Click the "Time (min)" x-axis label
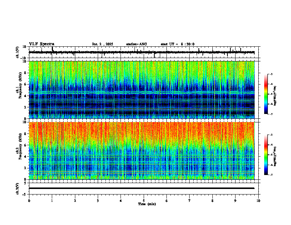The width and height of the screenshot is (291, 225). point(147,204)
